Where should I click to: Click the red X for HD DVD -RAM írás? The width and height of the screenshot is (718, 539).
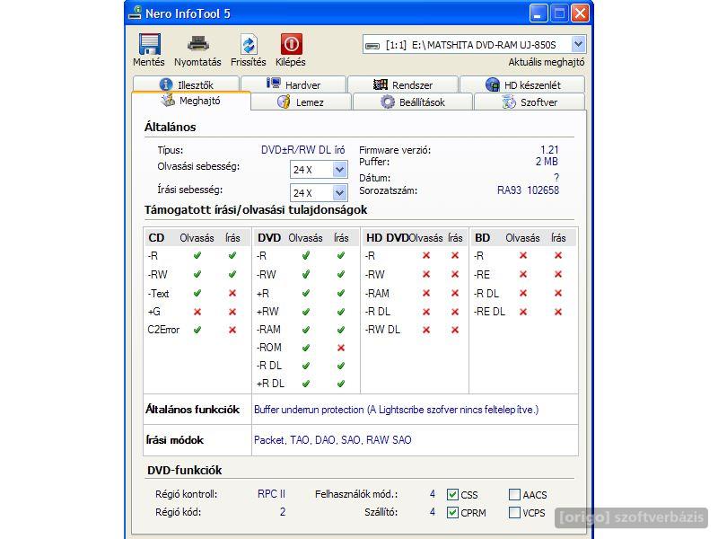455,293
